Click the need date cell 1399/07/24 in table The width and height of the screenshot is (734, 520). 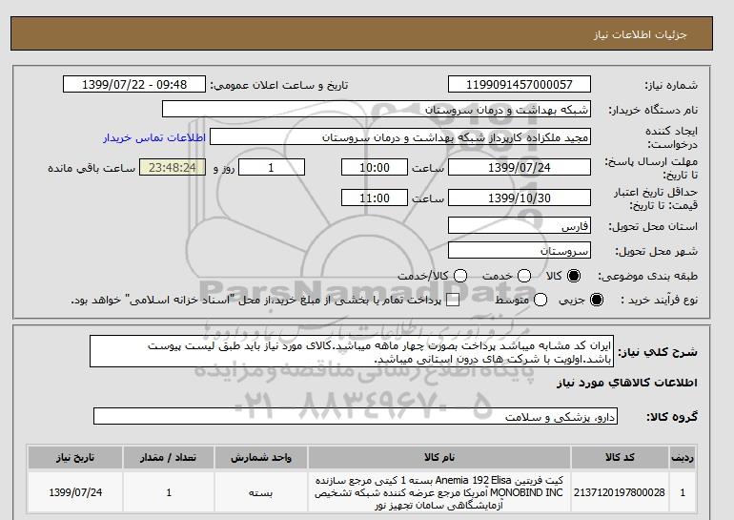tap(75, 492)
